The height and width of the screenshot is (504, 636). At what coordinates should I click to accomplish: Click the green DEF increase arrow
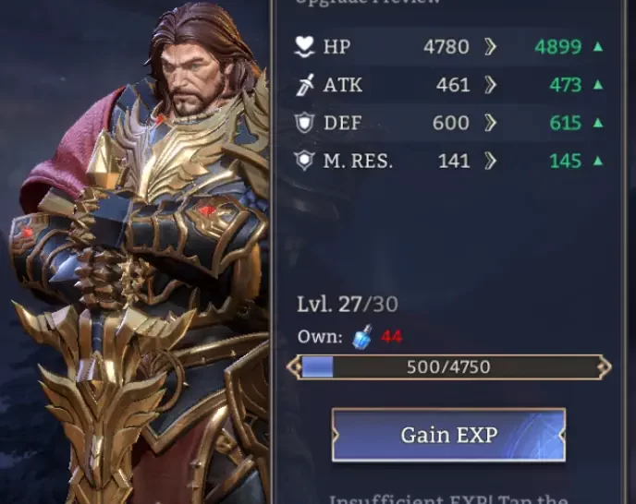pyautogui.click(x=598, y=123)
